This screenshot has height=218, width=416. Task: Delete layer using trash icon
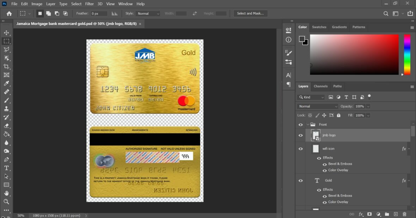(404, 214)
